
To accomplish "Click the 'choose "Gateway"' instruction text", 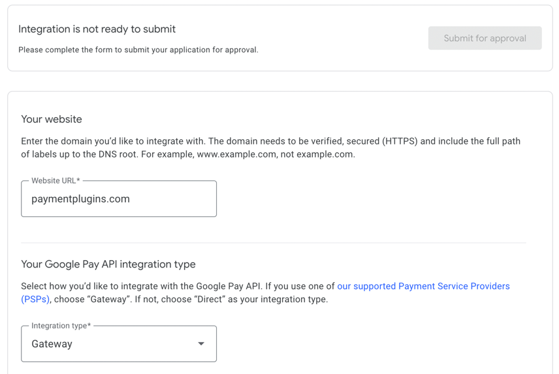I will coord(93,299).
